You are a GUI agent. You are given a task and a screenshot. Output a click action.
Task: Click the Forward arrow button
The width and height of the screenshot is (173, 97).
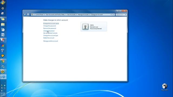point(28,15)
